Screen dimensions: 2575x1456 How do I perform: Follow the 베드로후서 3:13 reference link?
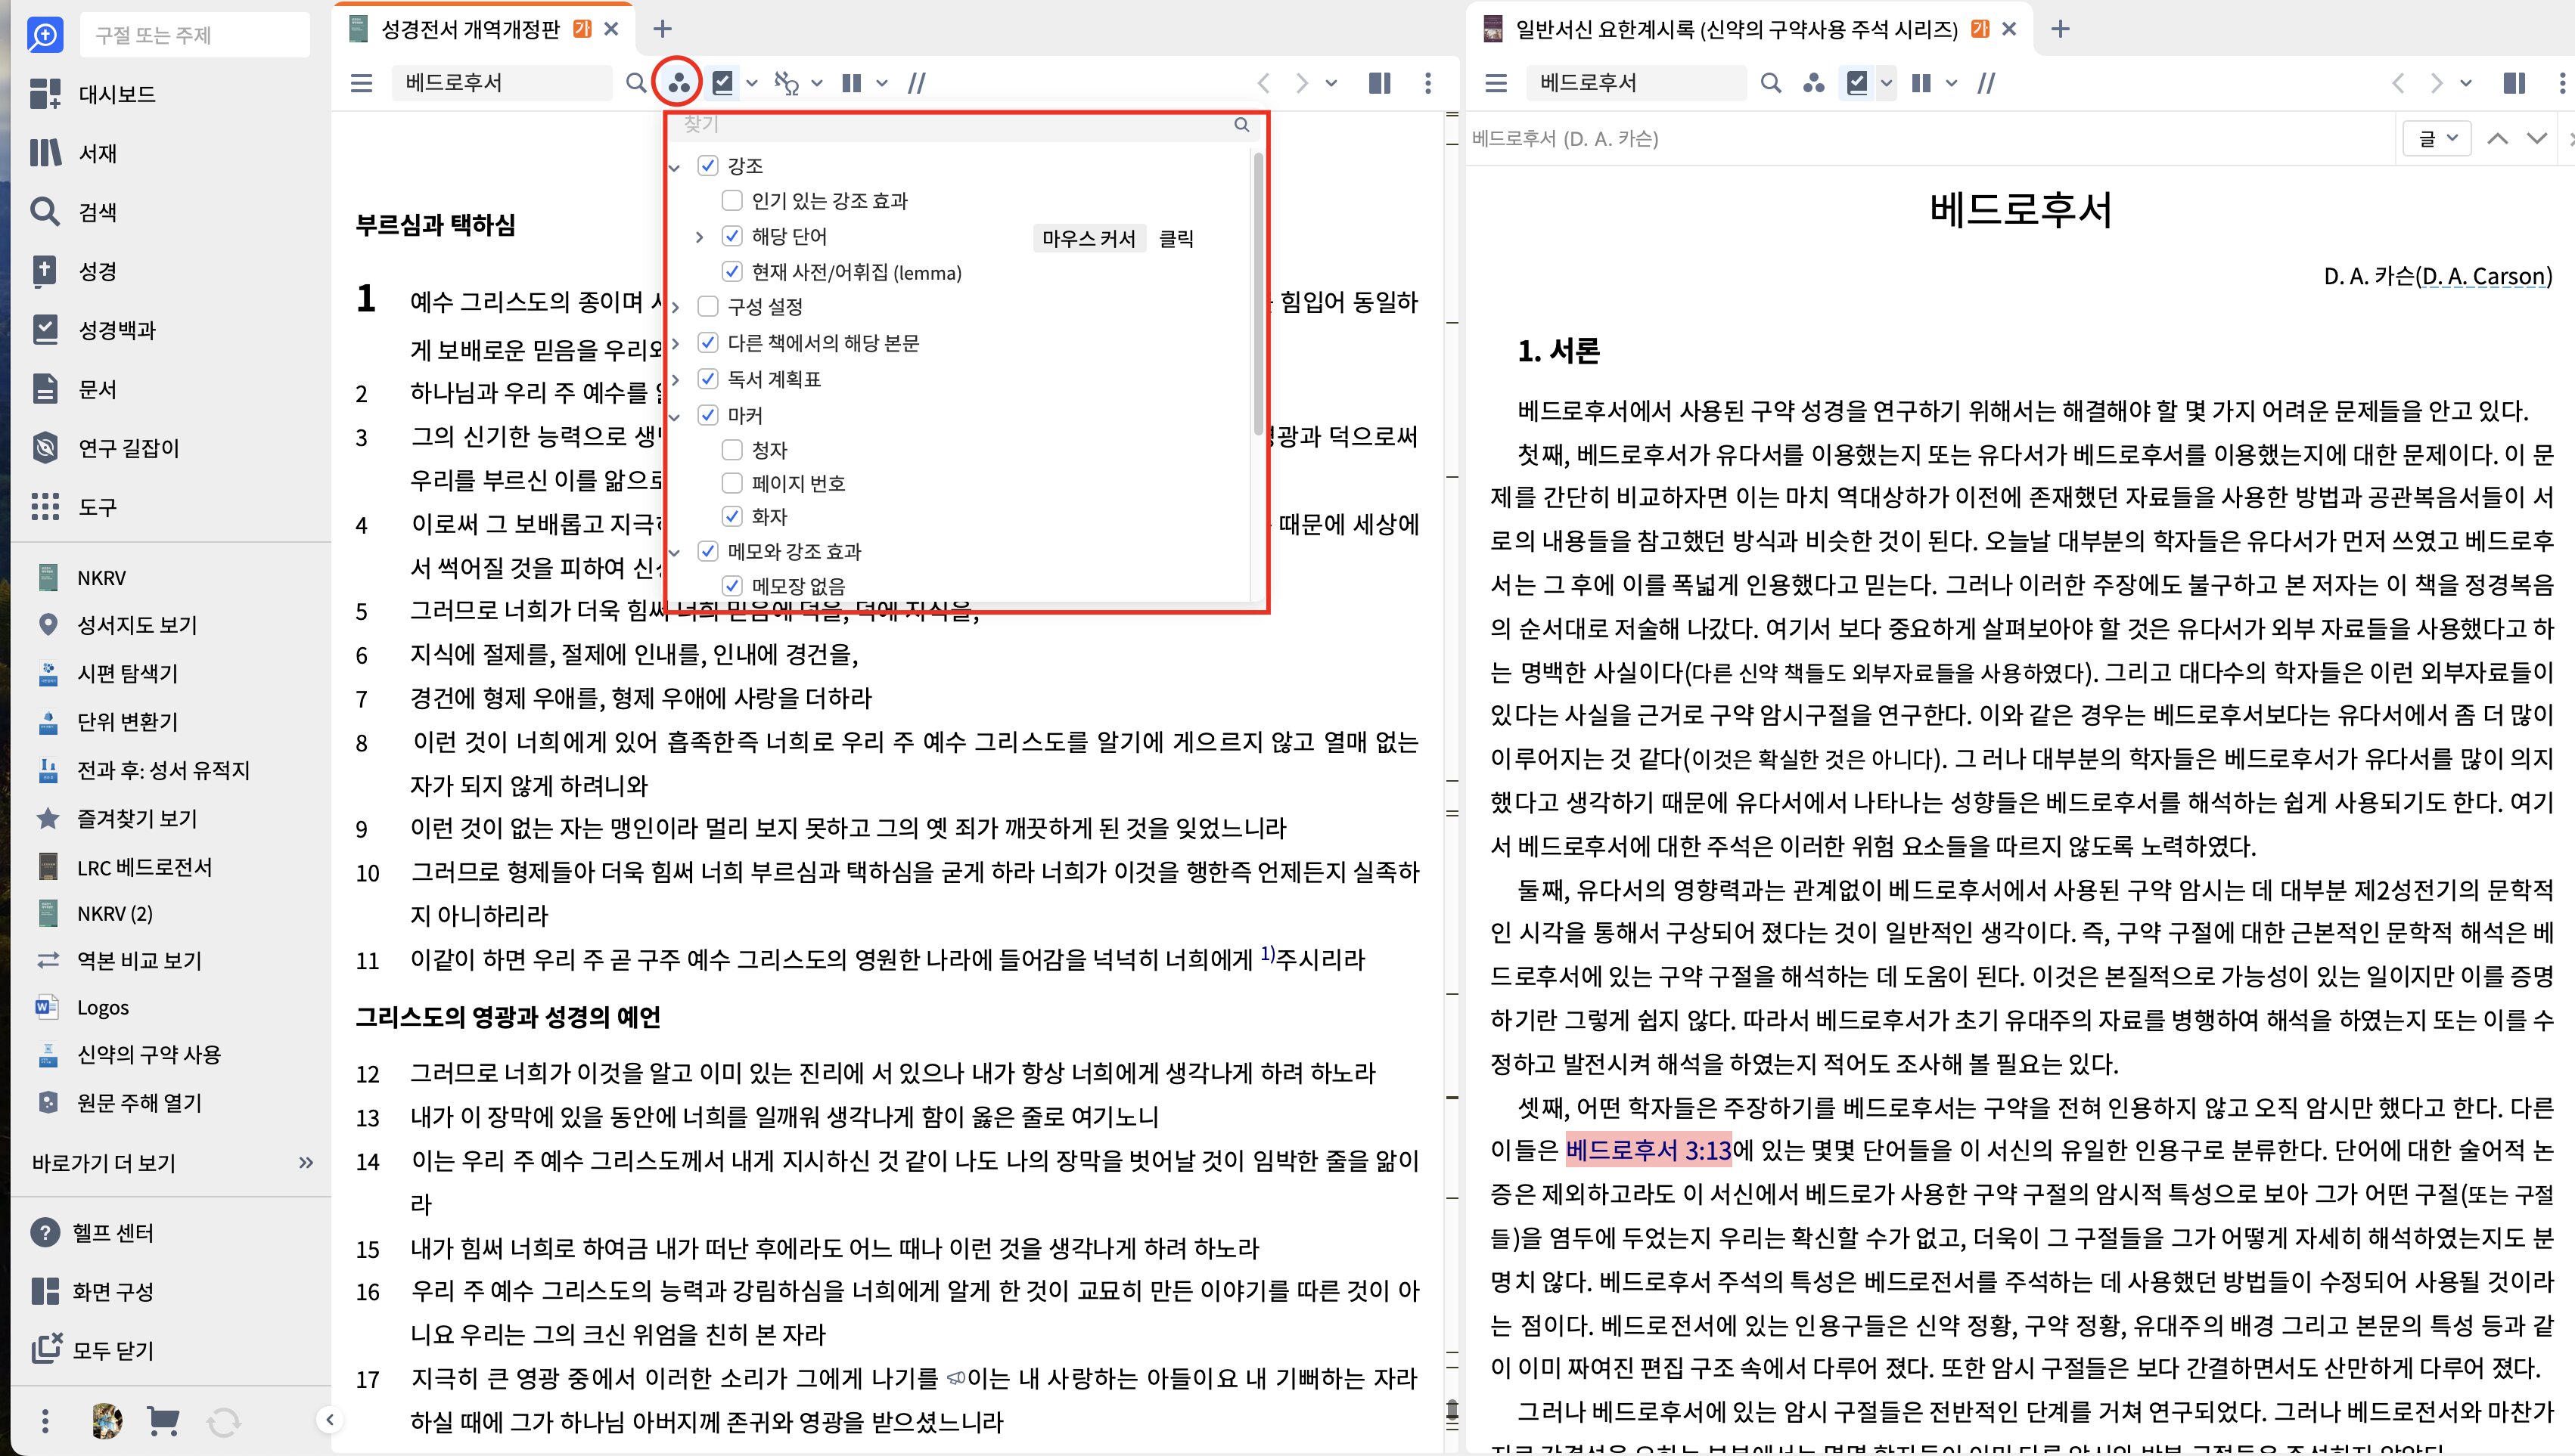point(1648,1150)
